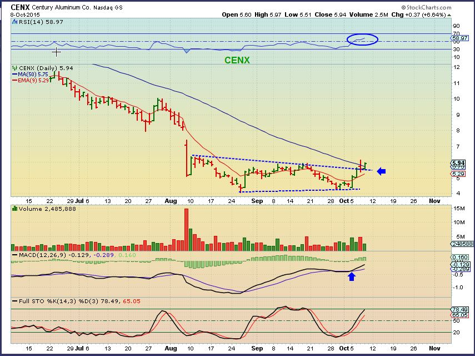Image resolution: width=475 pixels, height=356 pixels.
Task: Click the 15M label on volume axis
Action: tap(459, 209)
